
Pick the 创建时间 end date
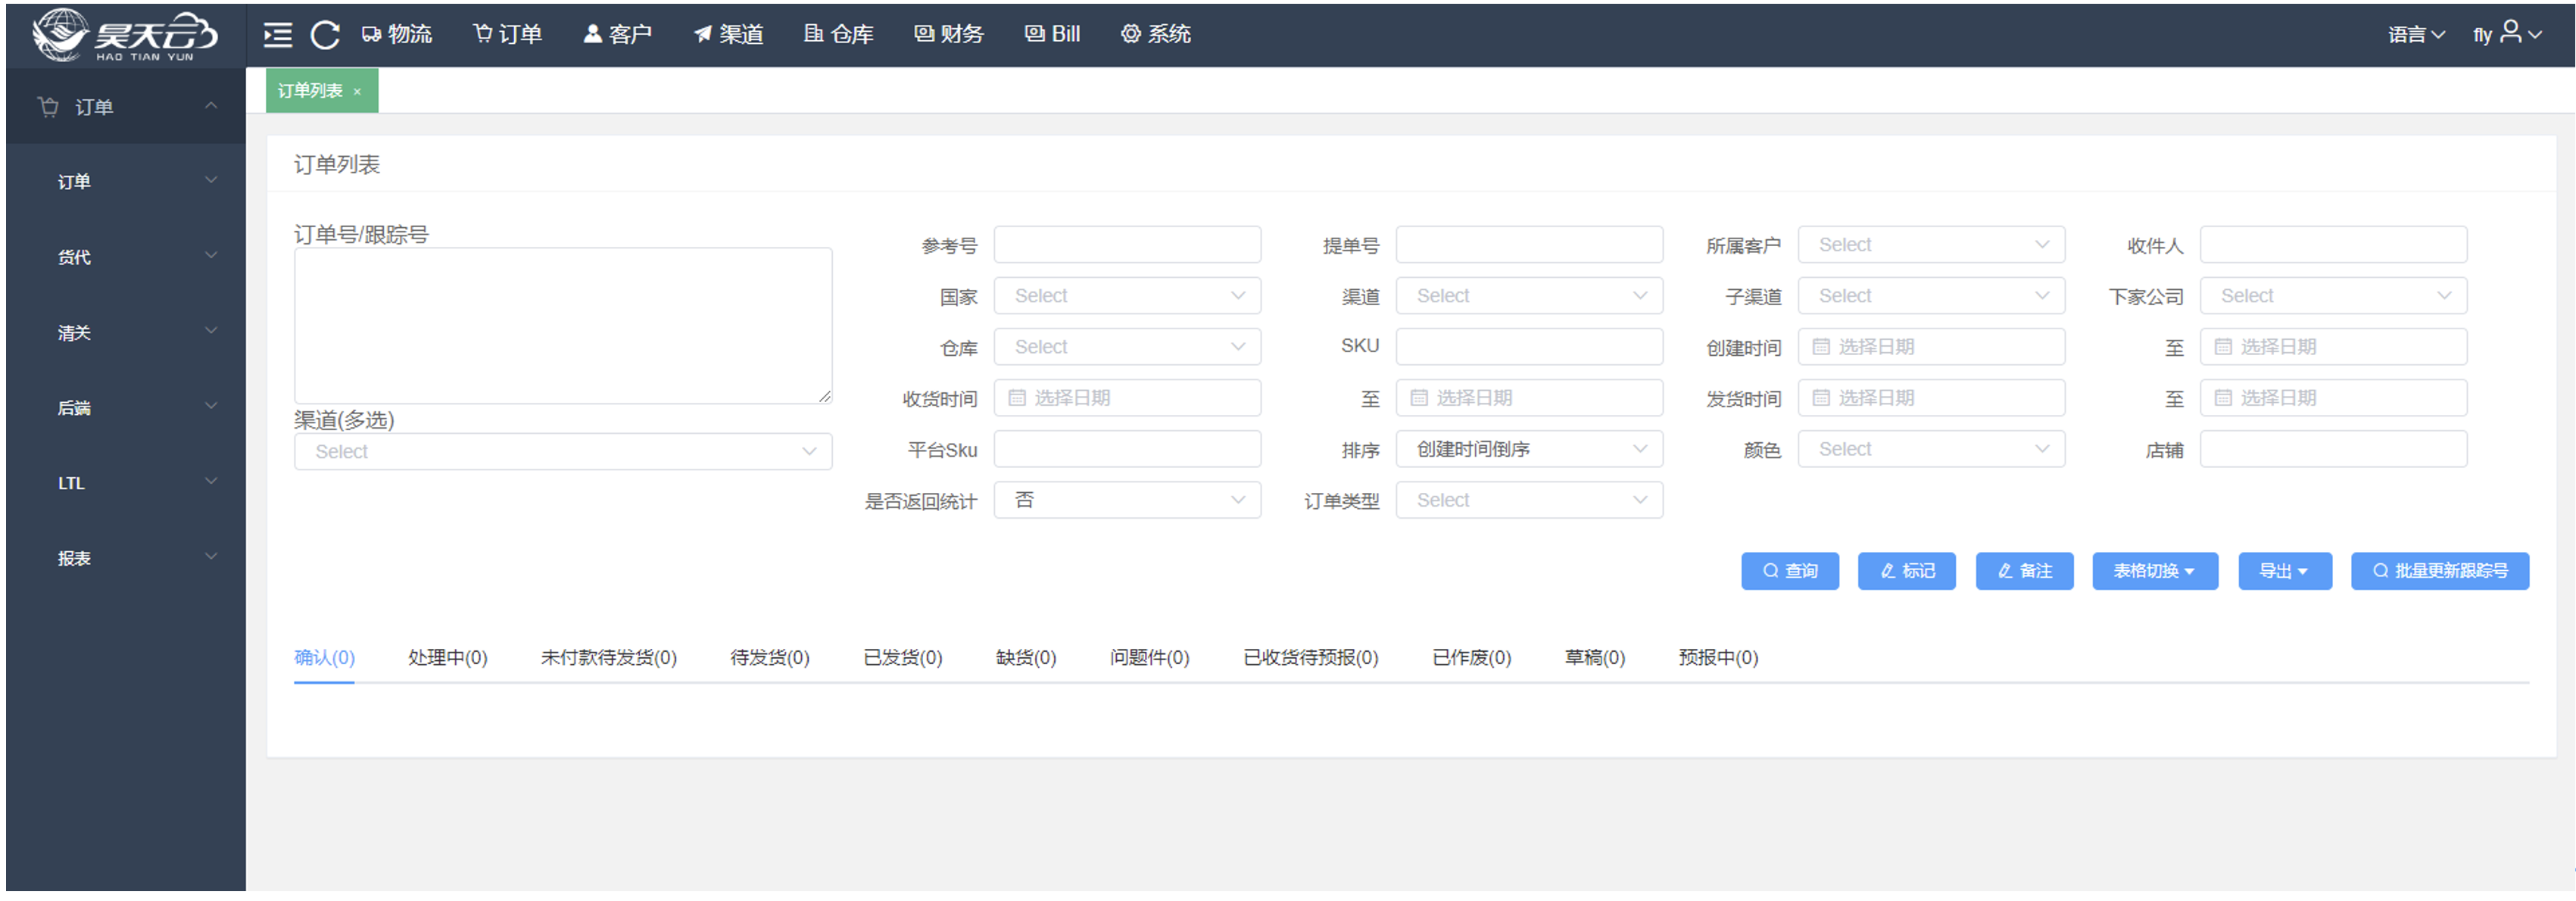(2333, 347)
